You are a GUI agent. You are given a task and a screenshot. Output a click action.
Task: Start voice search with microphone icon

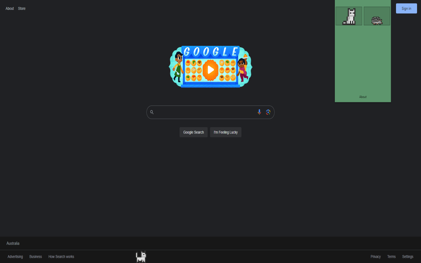point(259,112)
